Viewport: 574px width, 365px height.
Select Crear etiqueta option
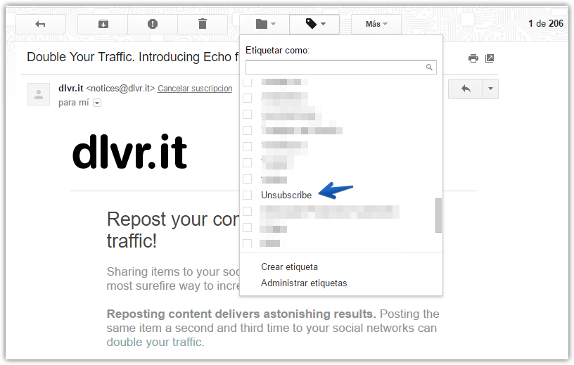[289, 267]
